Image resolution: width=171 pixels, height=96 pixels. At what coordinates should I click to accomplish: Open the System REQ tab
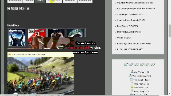point(54,1)
